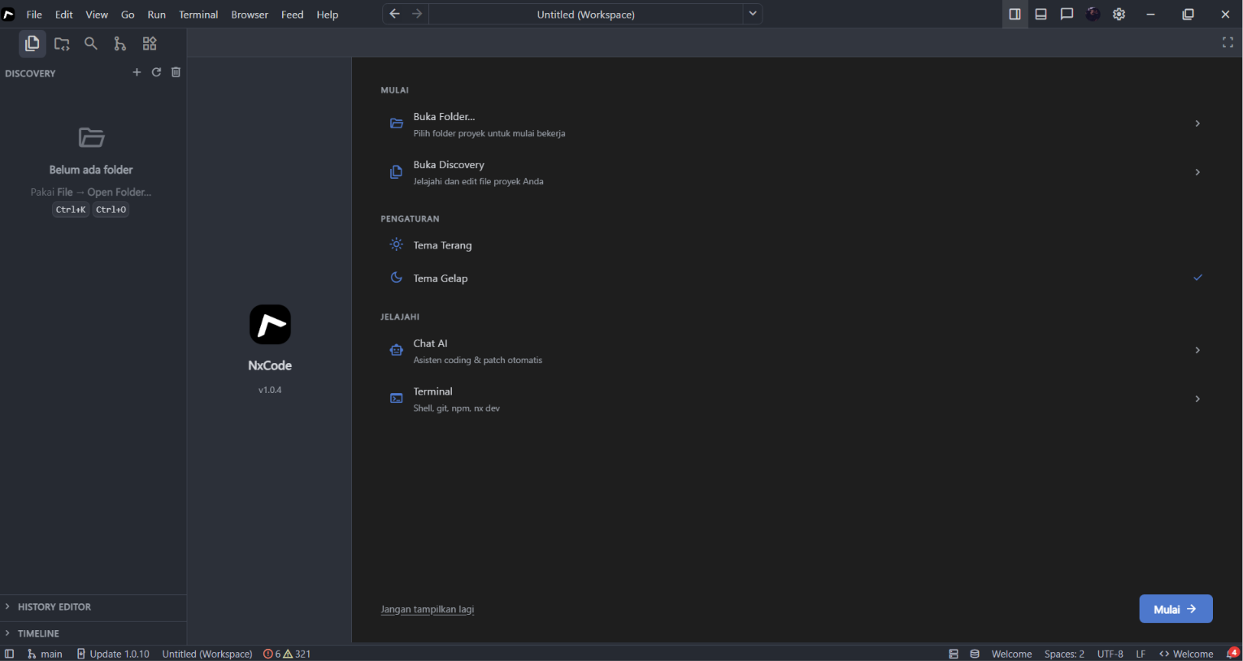Open the workspace title dropdown arrow

coord(753,14)
